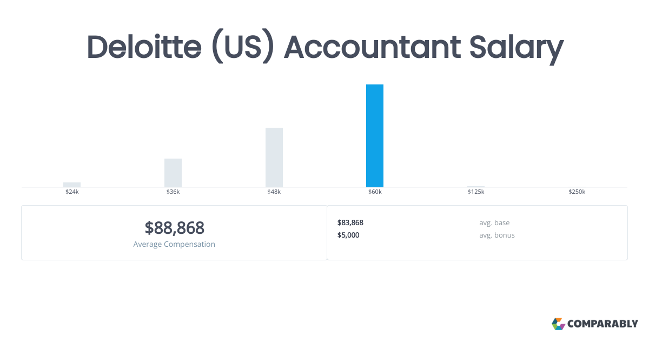649x341 pixels.
Task: Click the $24k axis label
Action: pyautogui.click(x=72, y=192)
